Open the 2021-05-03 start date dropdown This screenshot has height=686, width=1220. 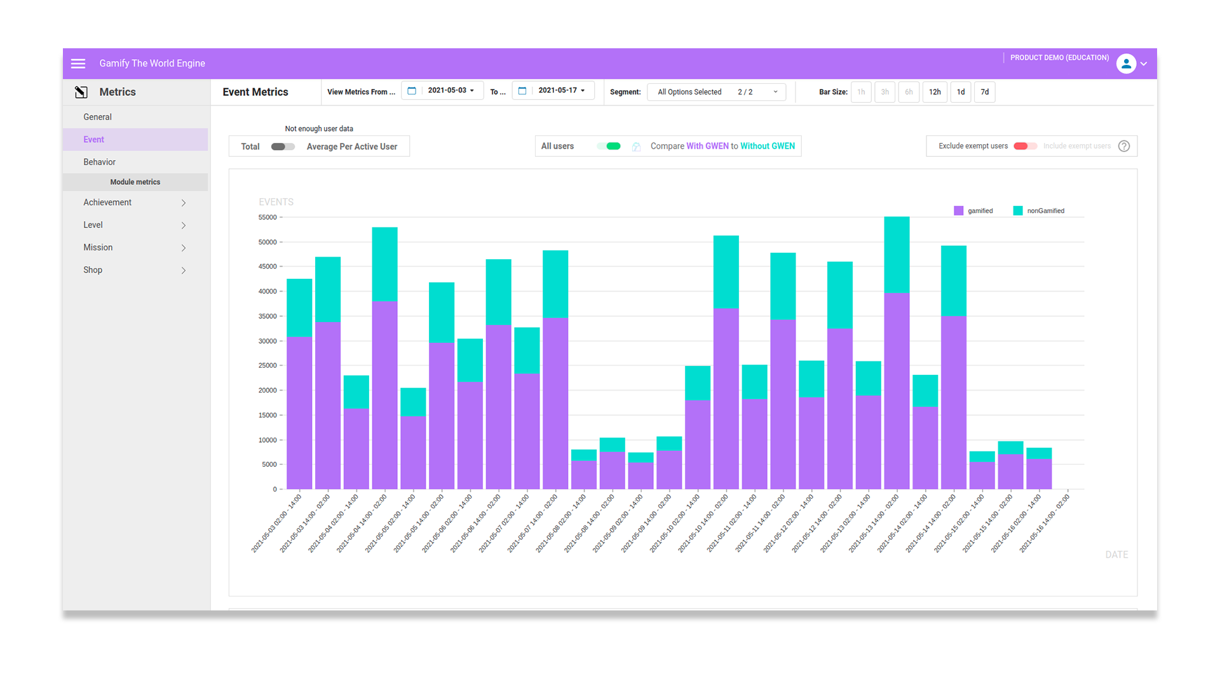pos(451,91)
